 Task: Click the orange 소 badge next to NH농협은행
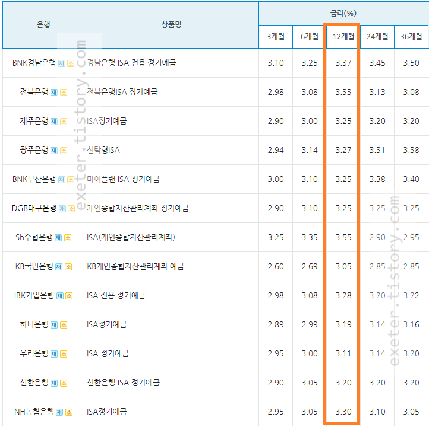coord(69,412)
